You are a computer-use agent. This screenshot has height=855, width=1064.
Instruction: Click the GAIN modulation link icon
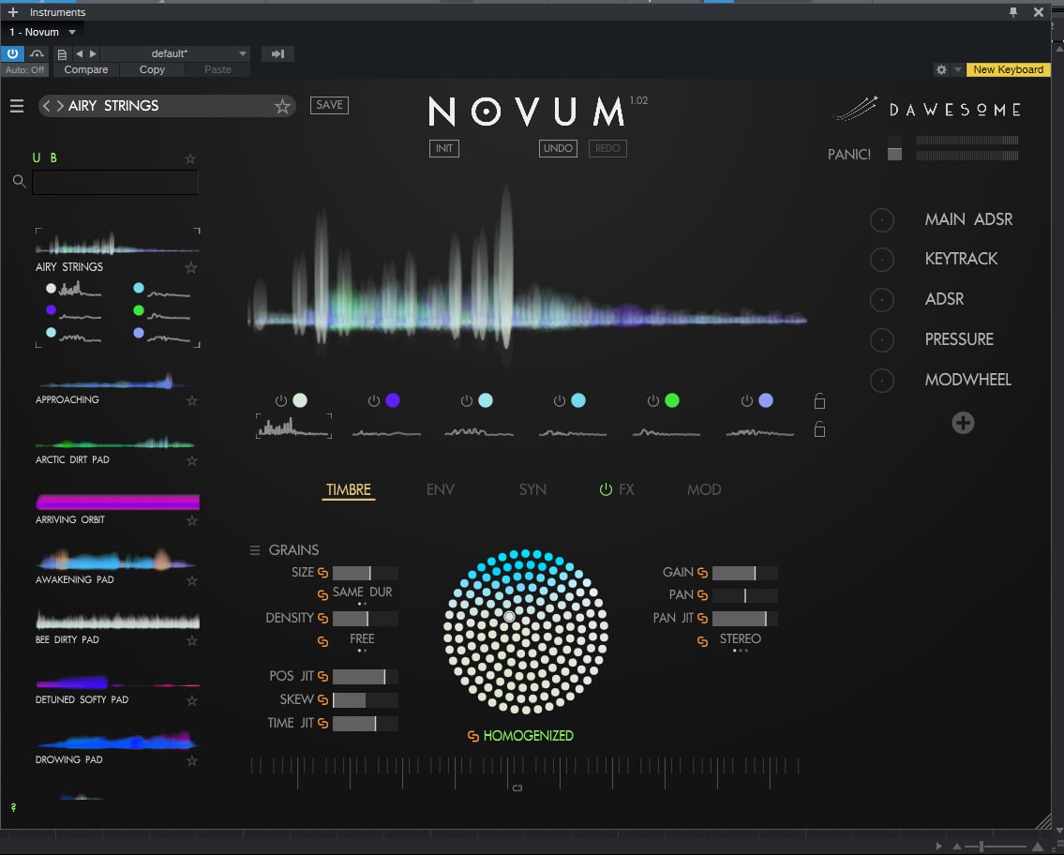click(x=702, y=573)
